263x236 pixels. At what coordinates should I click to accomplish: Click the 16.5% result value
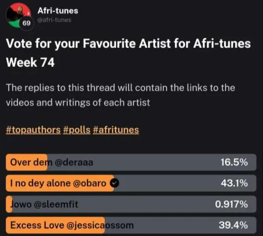tap(234, 162)
